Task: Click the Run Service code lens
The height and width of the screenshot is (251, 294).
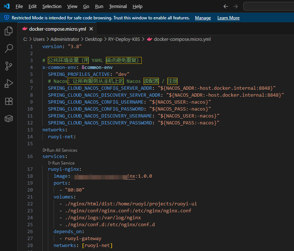Action: [61, 163]
